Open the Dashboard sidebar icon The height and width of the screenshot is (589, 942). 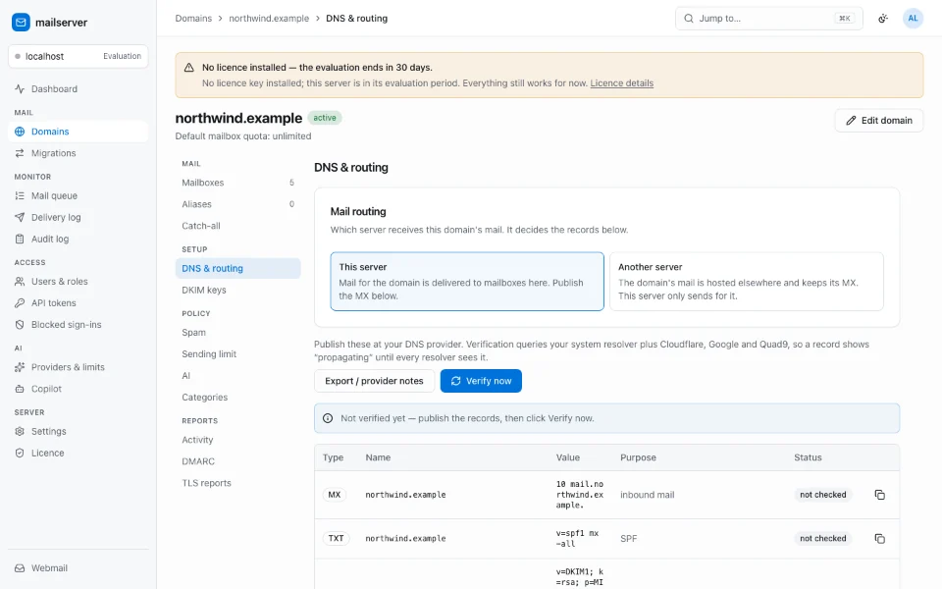(20, 89)
